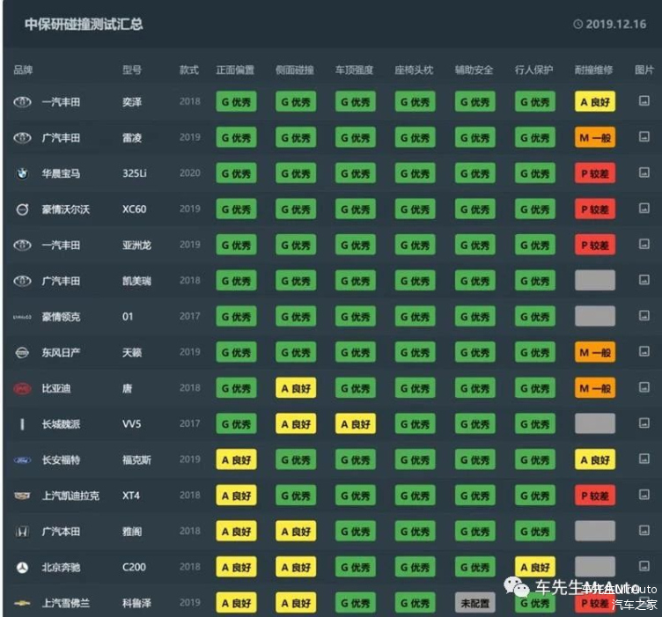
Task: Select the 辅助安全 column header
Action: [474, 70]
